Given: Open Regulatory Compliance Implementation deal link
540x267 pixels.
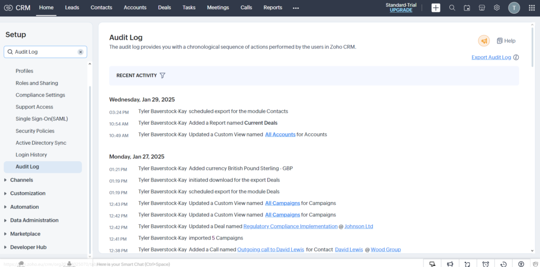Looking at the screenshot, I should point(291,226).
